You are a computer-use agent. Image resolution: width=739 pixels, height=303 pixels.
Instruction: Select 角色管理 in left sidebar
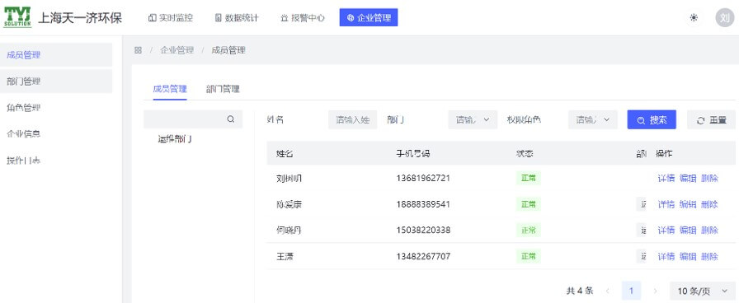pyautogui.click(x=56, y=108)
